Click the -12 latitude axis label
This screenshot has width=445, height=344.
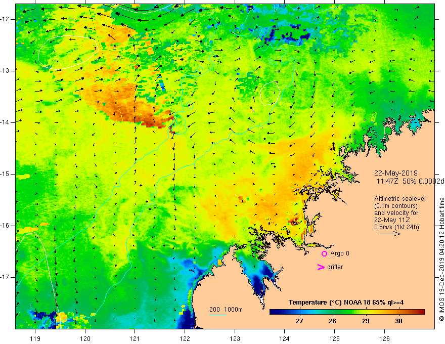coord(6,19)
